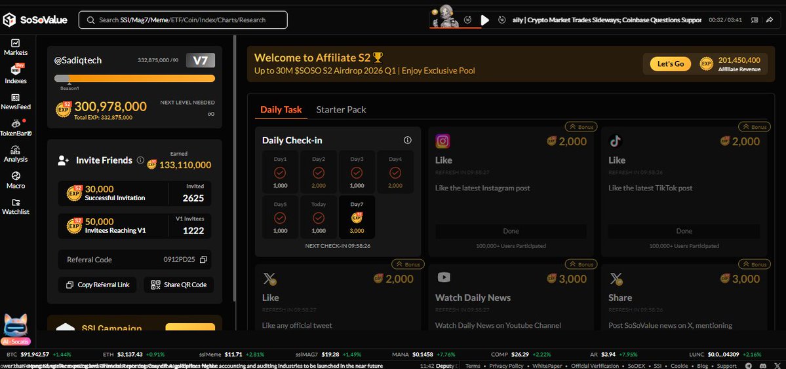This screenshot has width=786, height=369.
Task: Click the @Sadiqtech username
Action: coord(78,60)
